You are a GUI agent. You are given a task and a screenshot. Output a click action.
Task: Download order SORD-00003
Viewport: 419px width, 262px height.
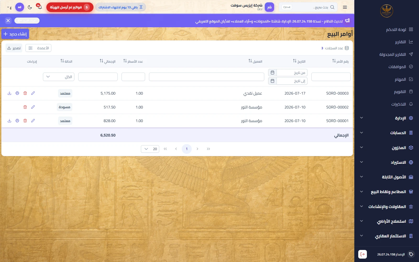pyautogui.click(x=9, y=93)
